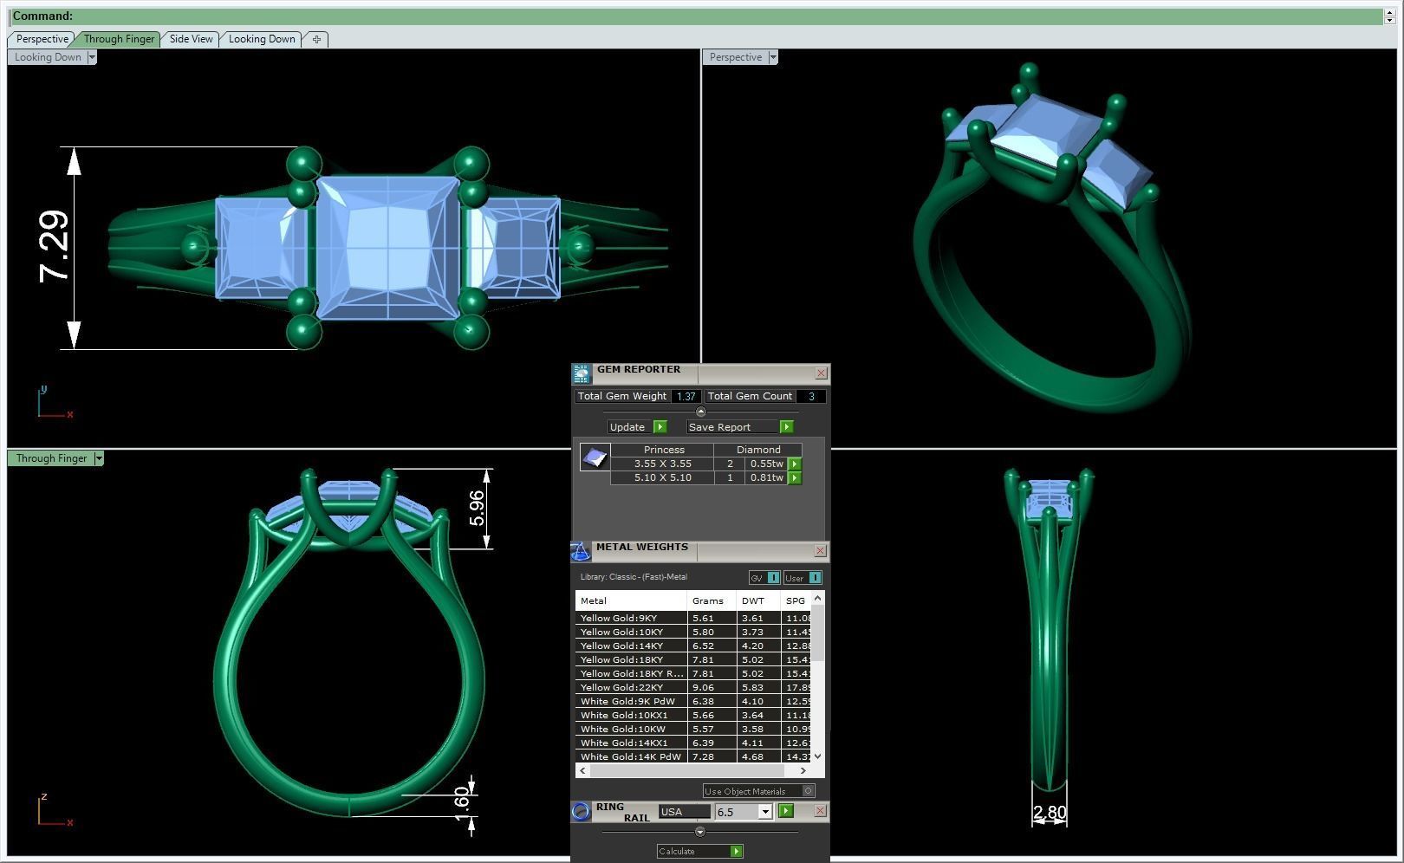Click the Calculate button
1404x863 pixels.
(692, 851)
